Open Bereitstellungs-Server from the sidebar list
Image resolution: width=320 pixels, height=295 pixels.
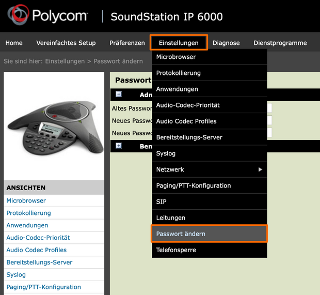pyautogui.click(x=39, y=262)
